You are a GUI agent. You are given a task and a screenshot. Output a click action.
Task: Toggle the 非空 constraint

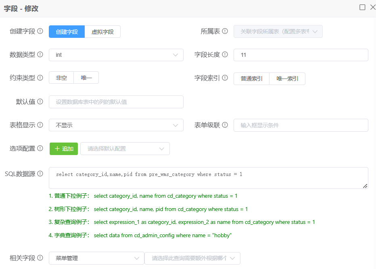click(61, 78)
